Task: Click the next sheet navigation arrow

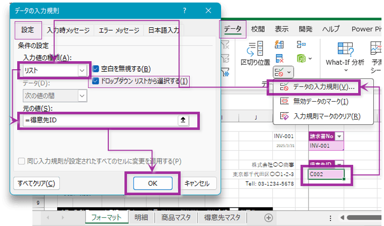Action: [63, 217]
